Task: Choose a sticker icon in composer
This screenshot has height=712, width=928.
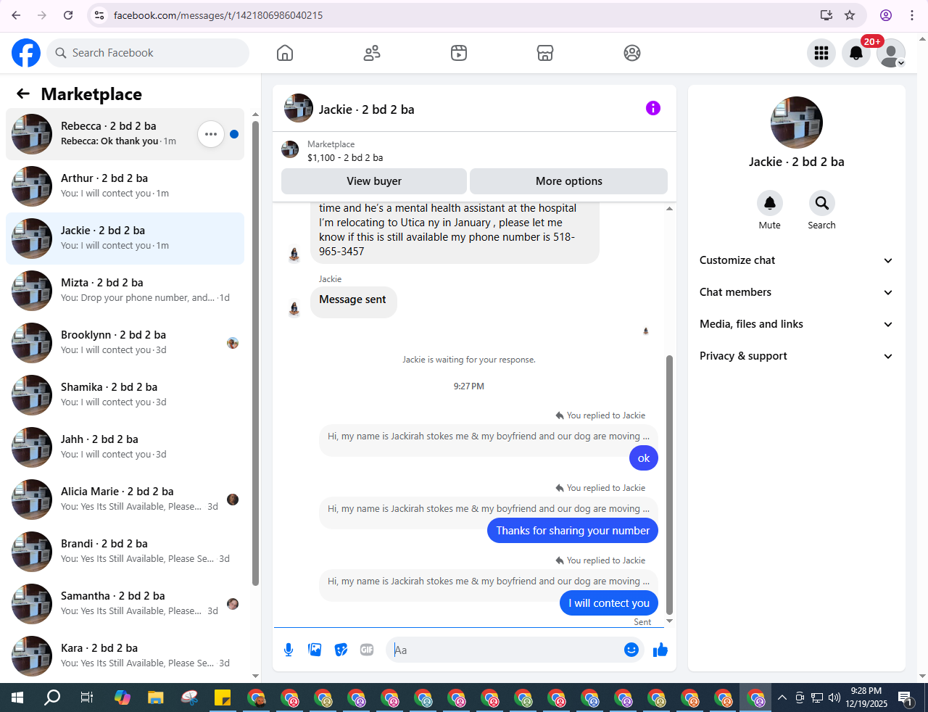Action: click(341, 650)
